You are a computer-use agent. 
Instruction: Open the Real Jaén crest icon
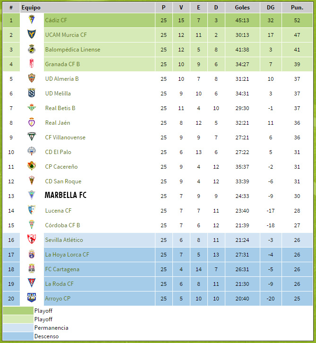pos(32,122)
